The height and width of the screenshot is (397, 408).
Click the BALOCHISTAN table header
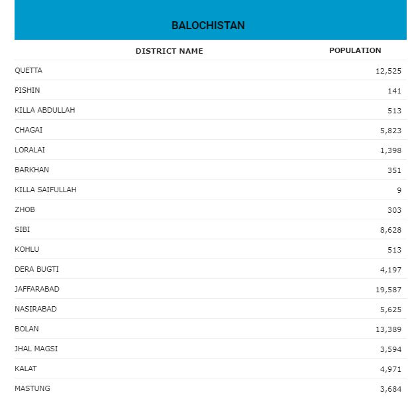pos(208,25)
